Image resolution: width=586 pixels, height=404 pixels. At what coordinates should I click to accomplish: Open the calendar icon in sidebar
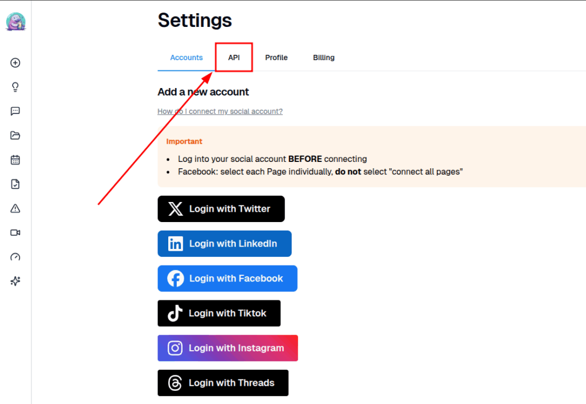point(15,160)
